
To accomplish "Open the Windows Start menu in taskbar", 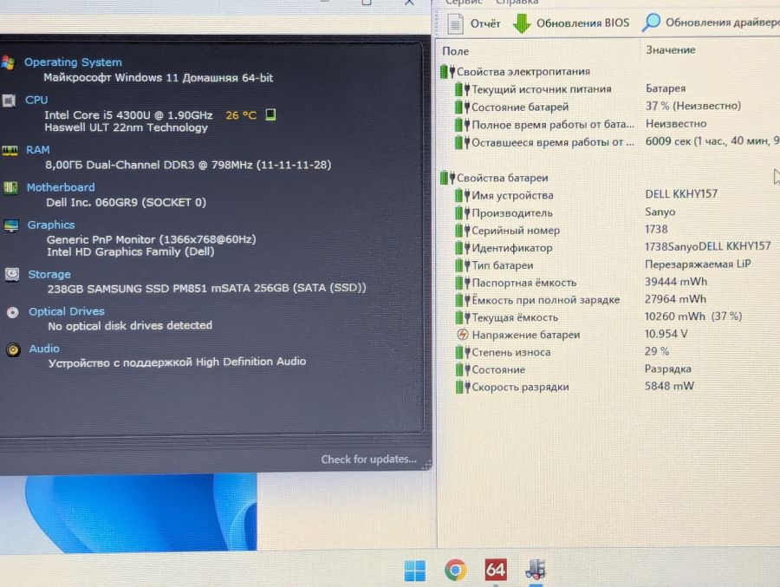I will 414,571.
